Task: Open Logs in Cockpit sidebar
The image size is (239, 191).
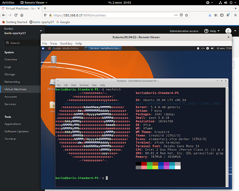Action: (7, 67)
